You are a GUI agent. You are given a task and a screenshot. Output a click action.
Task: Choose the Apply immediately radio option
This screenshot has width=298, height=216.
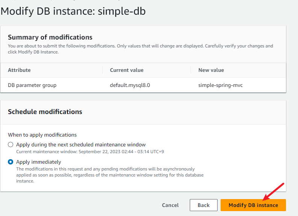click(11, 162)
